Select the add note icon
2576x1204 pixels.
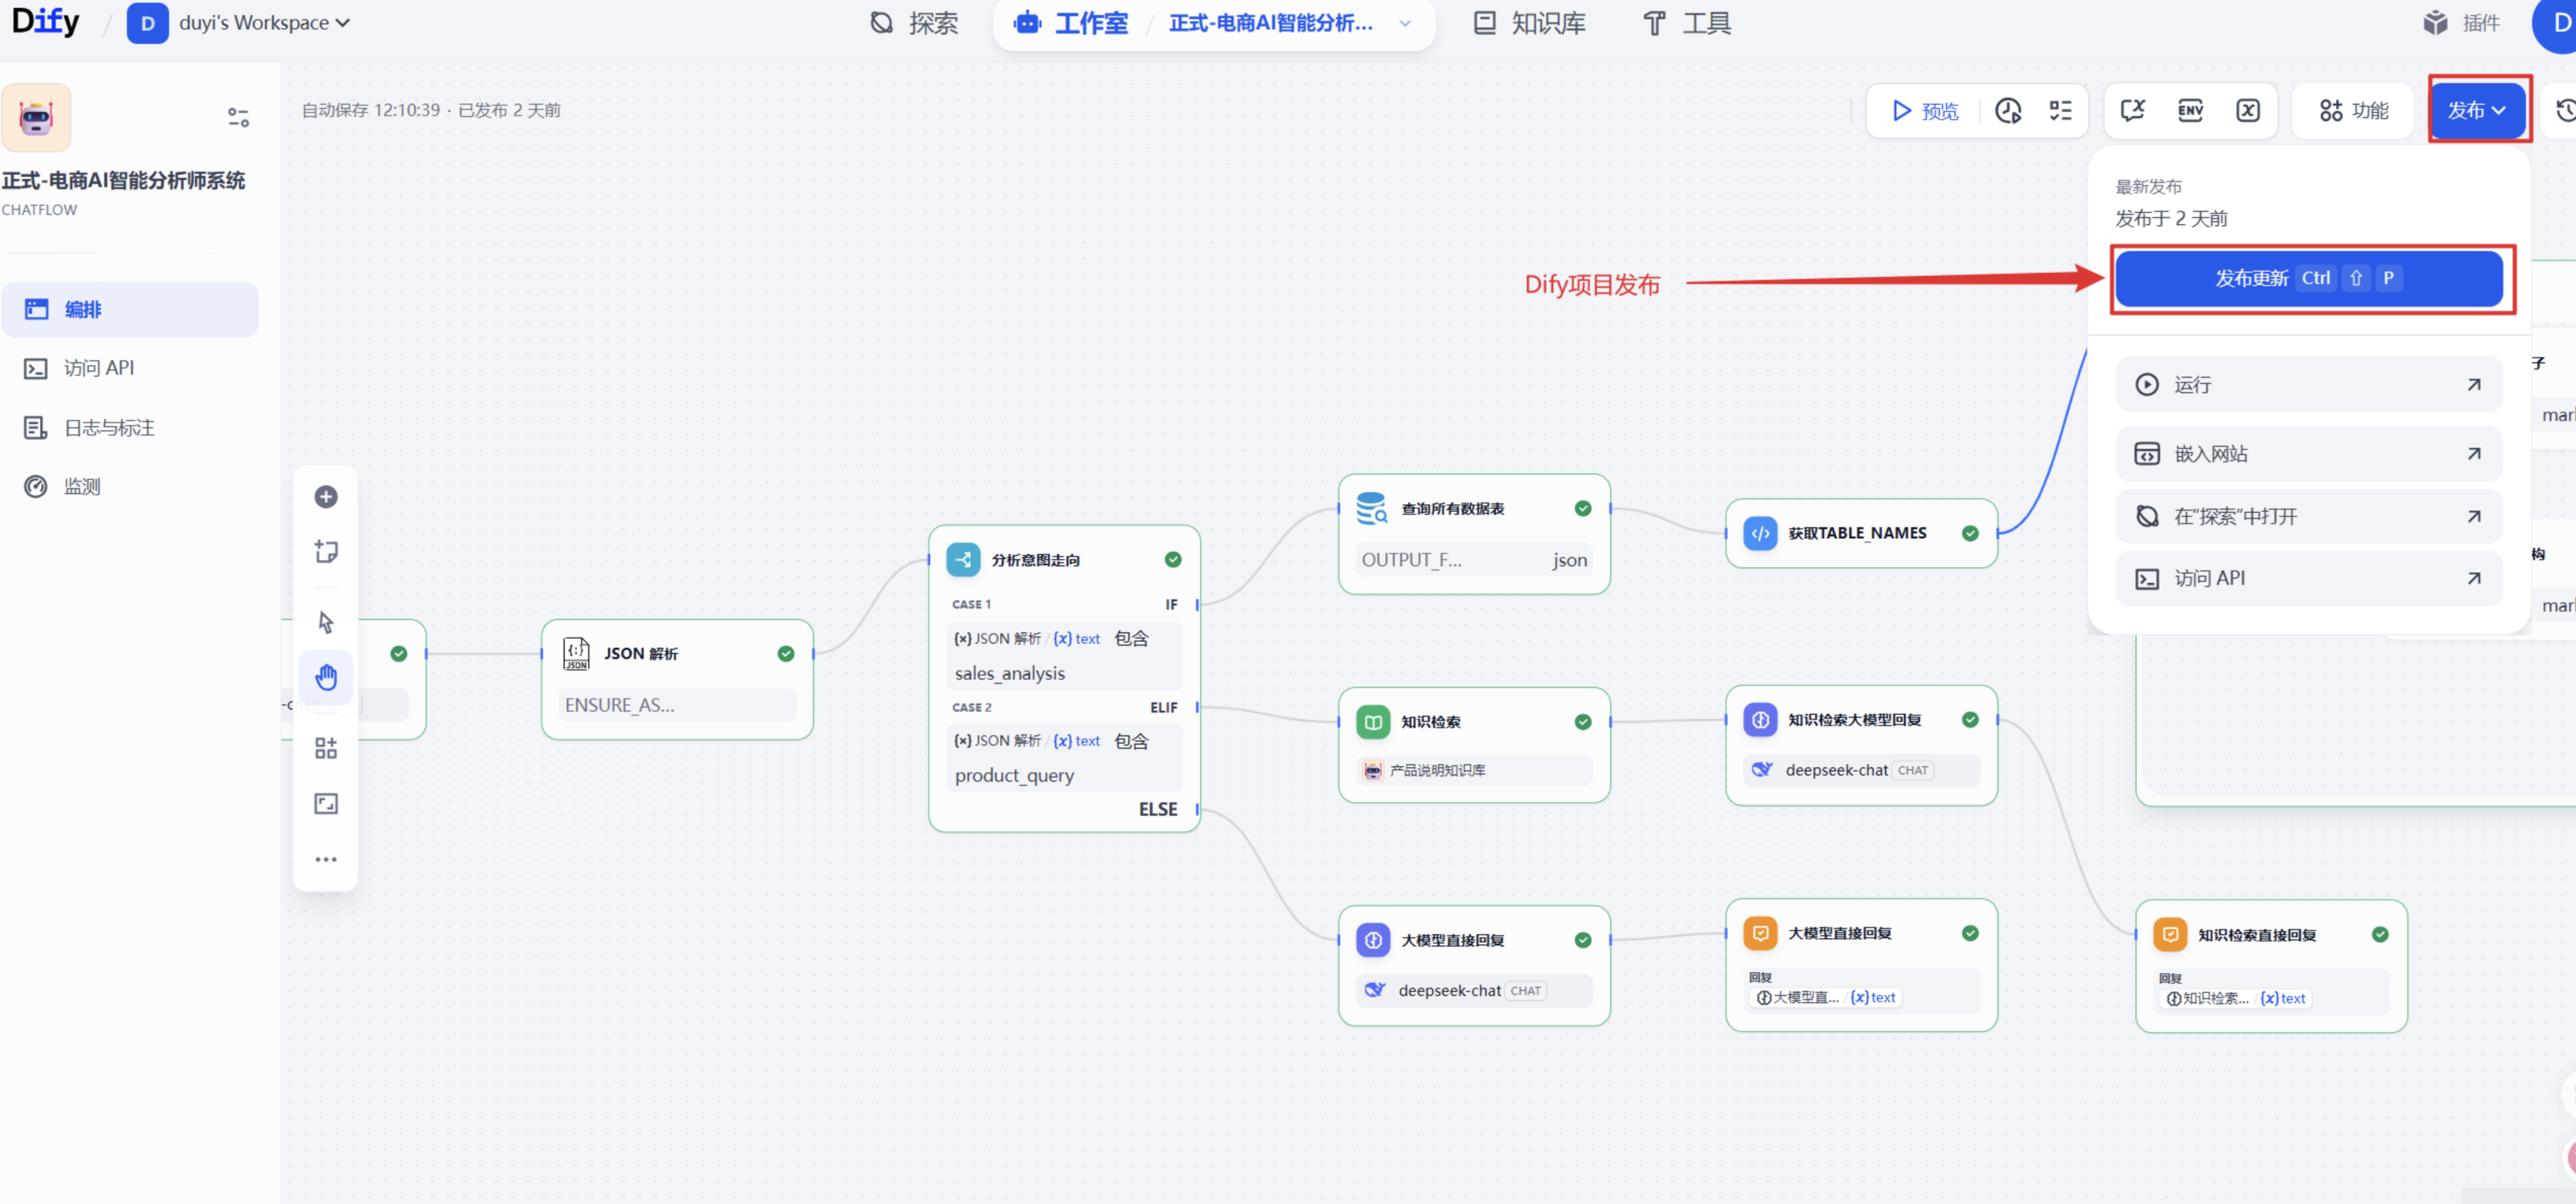tap(326, 552)
